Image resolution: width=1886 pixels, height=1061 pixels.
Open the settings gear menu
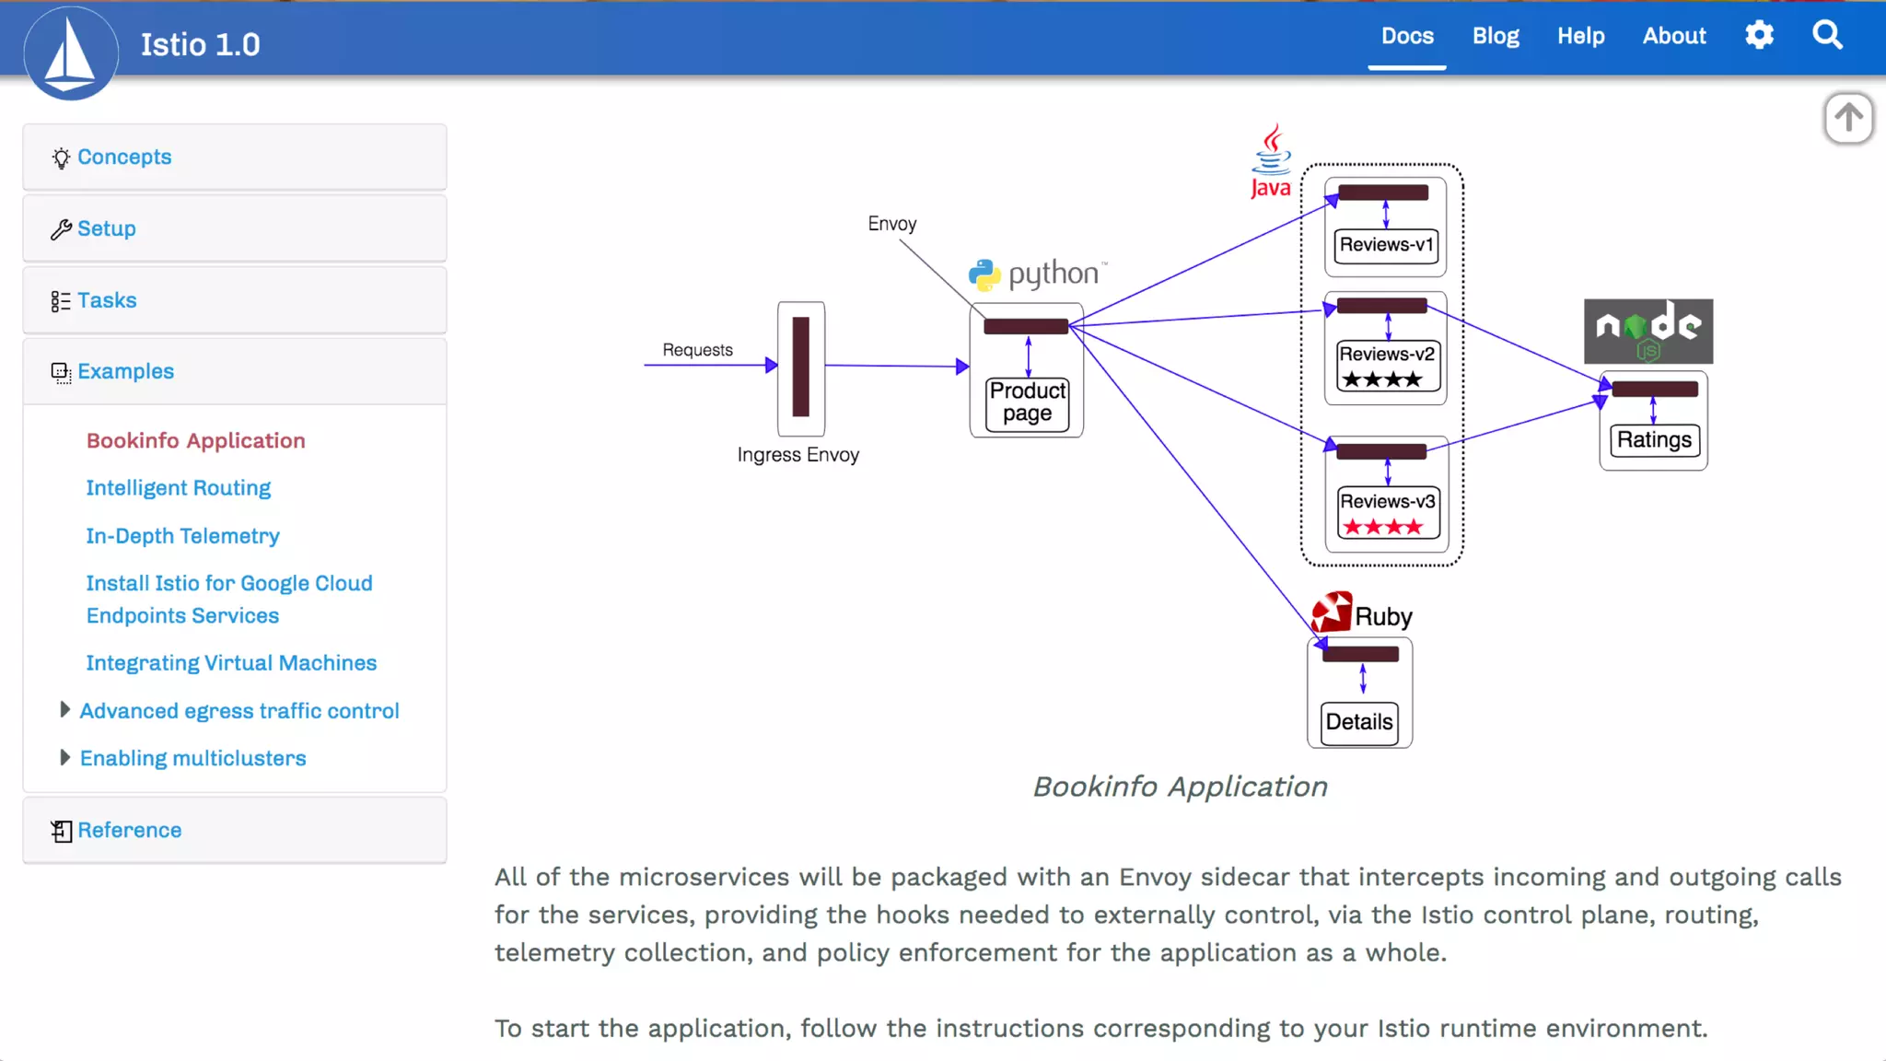click(x=1759, y=36)
